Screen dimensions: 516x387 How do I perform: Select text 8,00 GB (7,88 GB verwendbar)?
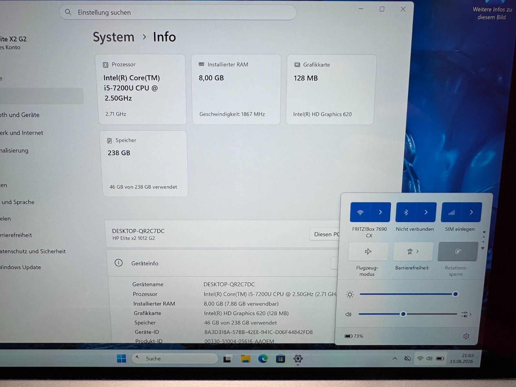[241, 304]
